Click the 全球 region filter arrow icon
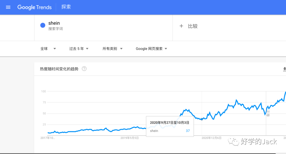Viewport: 286px width, 154px height. [x=55, y=49]
